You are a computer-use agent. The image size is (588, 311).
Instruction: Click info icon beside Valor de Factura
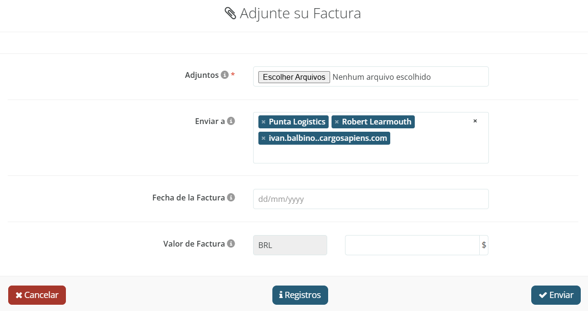[x=231, y=243]
